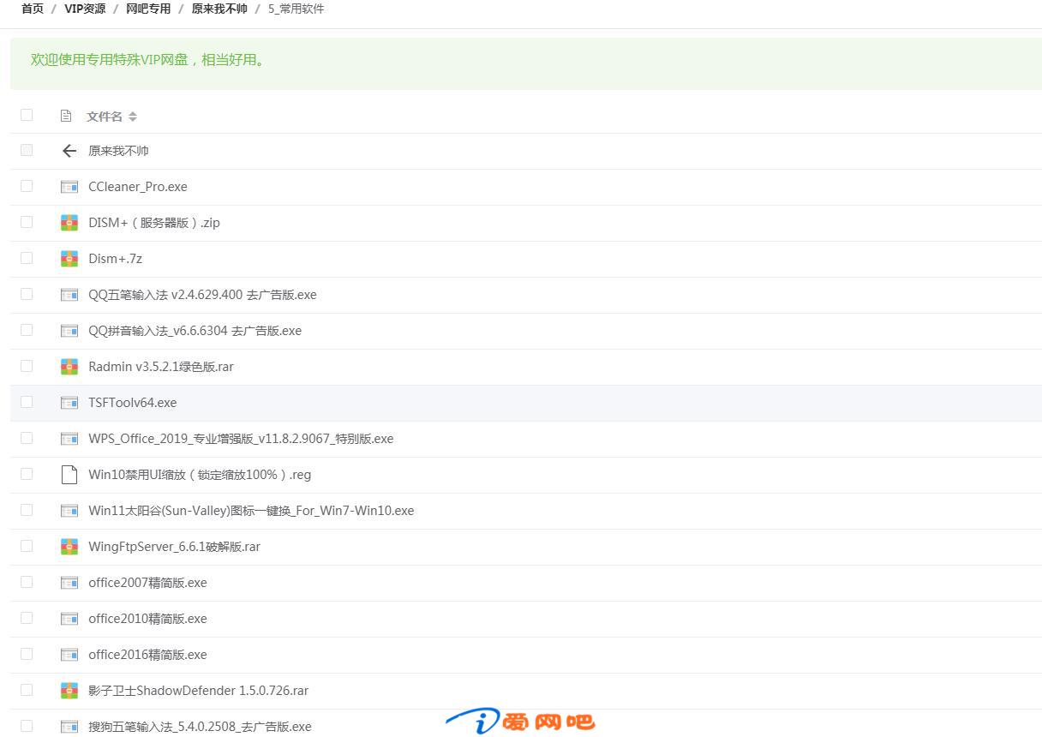The width and height of the screenshot is (1042, 737).
Task: Check the box for QQ五笔输入法 去广告版.exe
Action: pyautogui.click(x=27, y=294)
